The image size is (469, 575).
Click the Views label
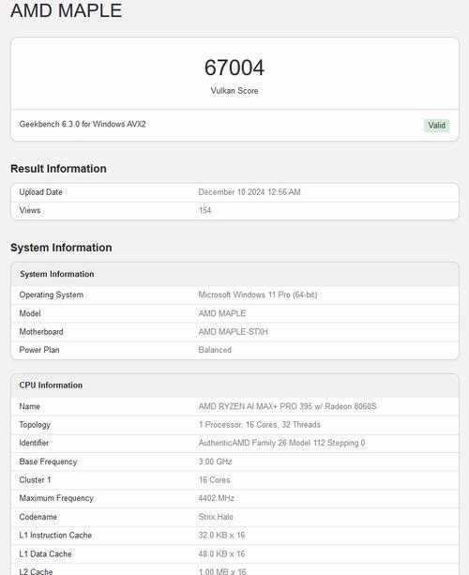[30, 210]
